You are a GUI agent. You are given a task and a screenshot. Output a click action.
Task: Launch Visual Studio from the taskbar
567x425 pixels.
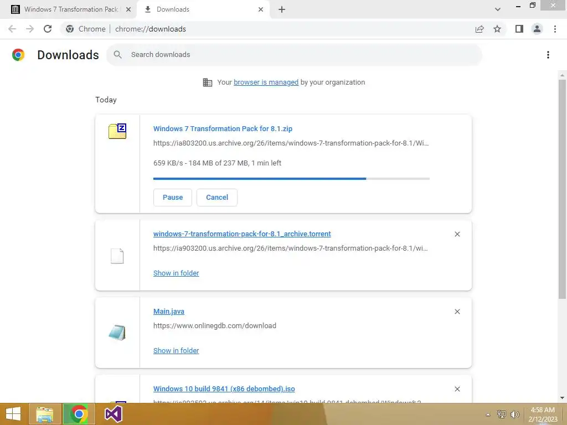[113, 414]
